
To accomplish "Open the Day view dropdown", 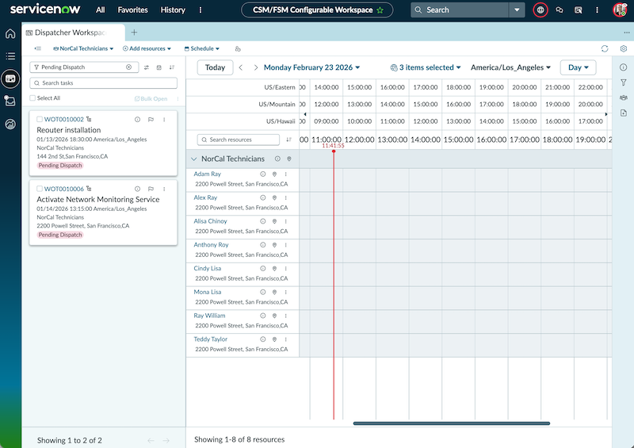I will click(579, 67).
